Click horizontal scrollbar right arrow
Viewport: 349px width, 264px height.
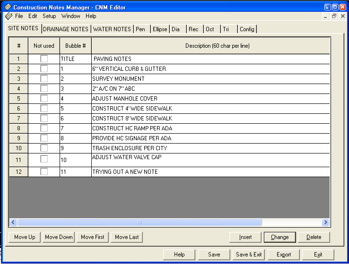click(x=325, y=222)
